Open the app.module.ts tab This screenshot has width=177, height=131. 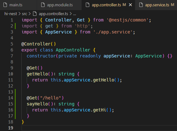point(59,5)
